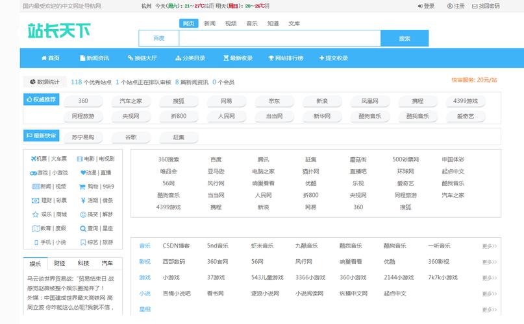Screen dimensions: 524x324
Task: Switch to the 汽车 news tab
Action: pyautogui.click(x=107, y=263)
